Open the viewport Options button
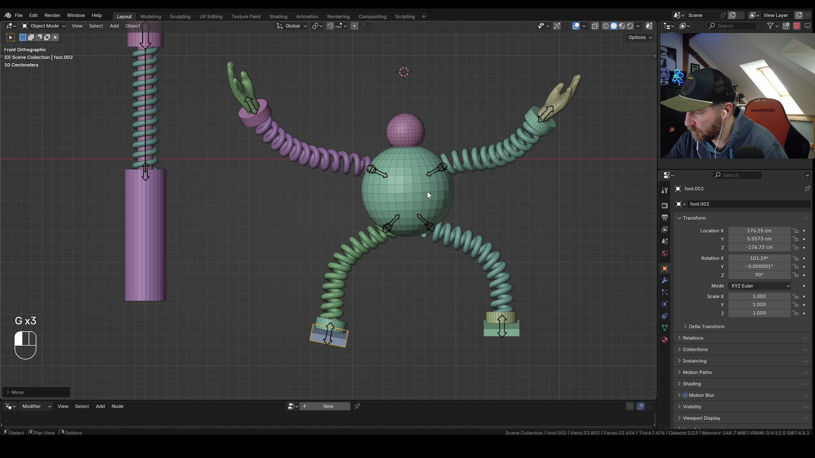The height and width of the screenshot is (458, 815). [x=640, y=37]
